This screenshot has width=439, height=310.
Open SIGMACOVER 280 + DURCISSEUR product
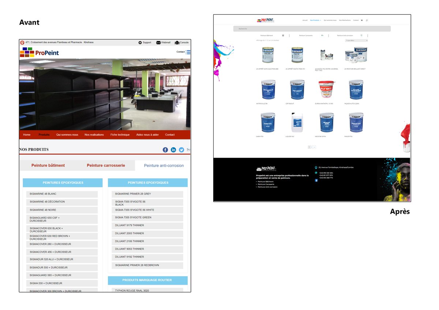point(62,244)
